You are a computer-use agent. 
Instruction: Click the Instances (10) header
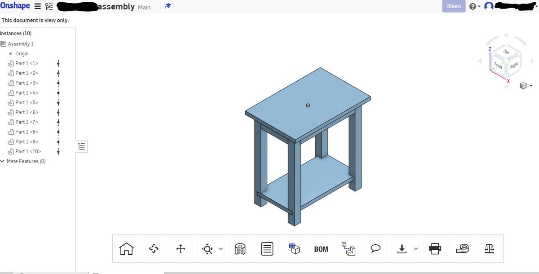click(16, 33)
